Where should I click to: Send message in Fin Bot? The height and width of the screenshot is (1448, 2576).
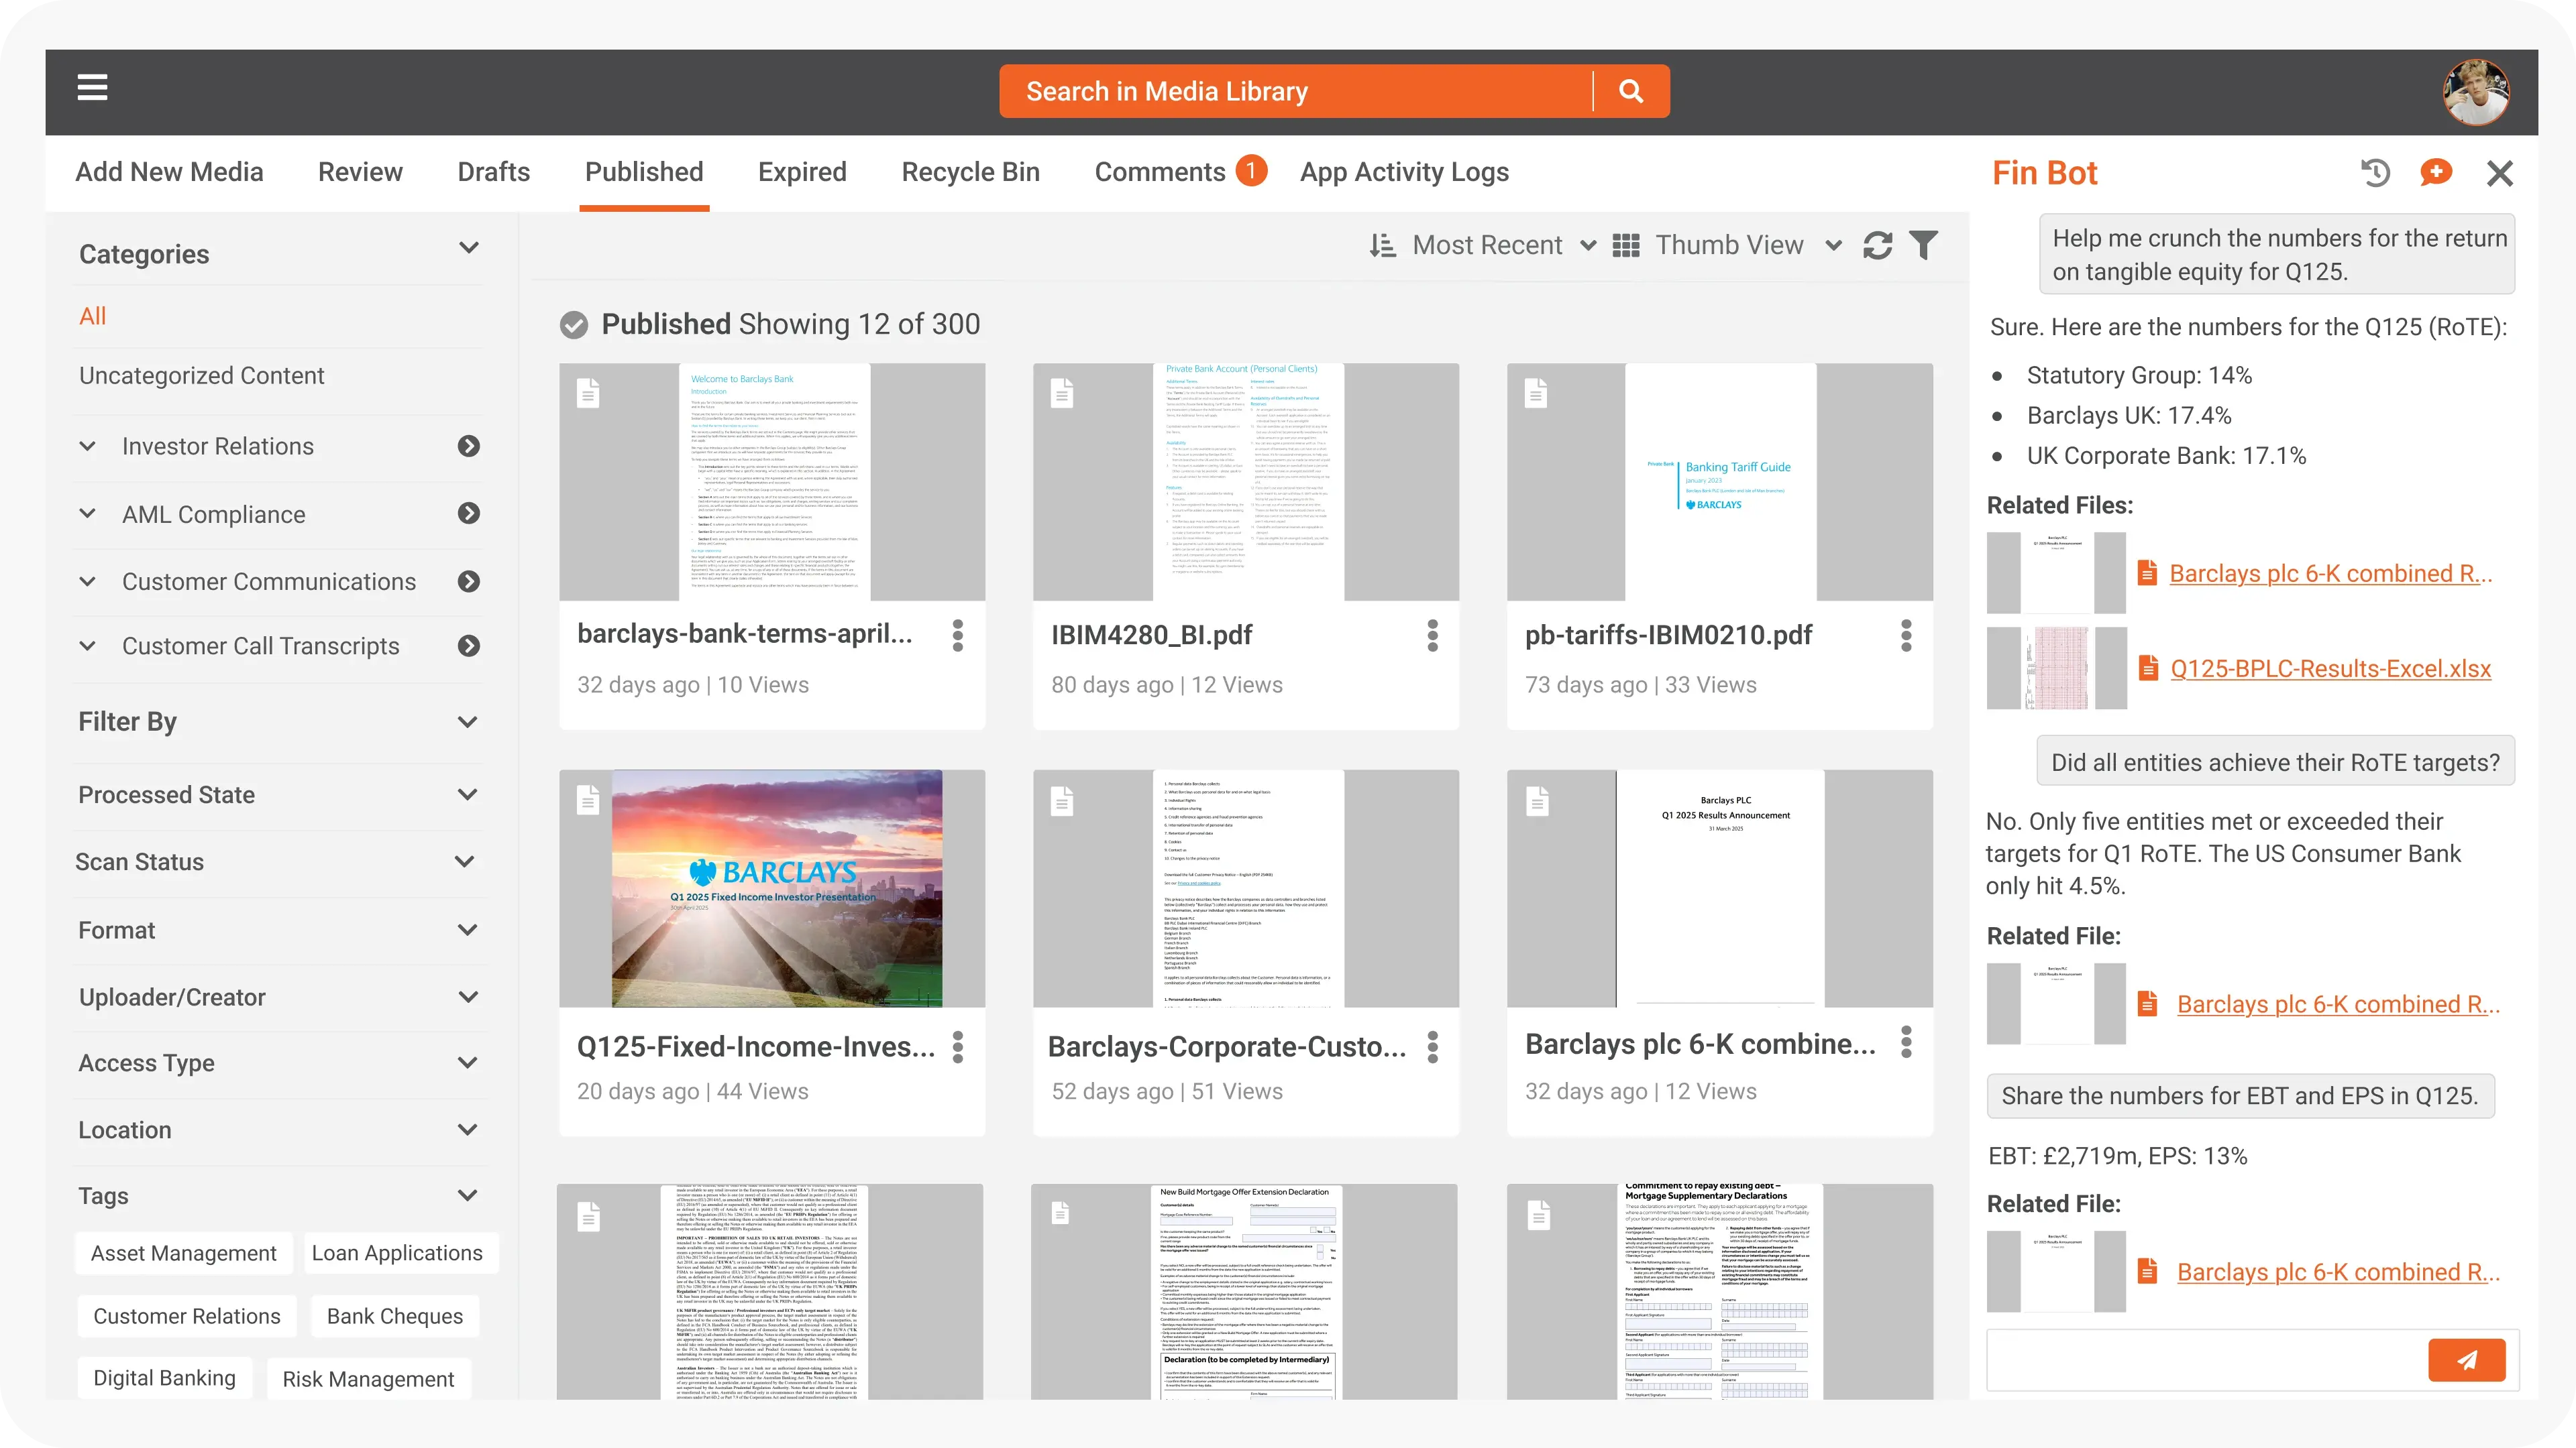point(2466,1359)
